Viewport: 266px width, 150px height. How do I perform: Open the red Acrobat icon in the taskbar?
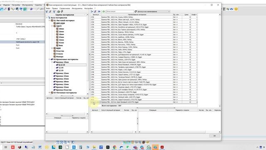[162, 147]
